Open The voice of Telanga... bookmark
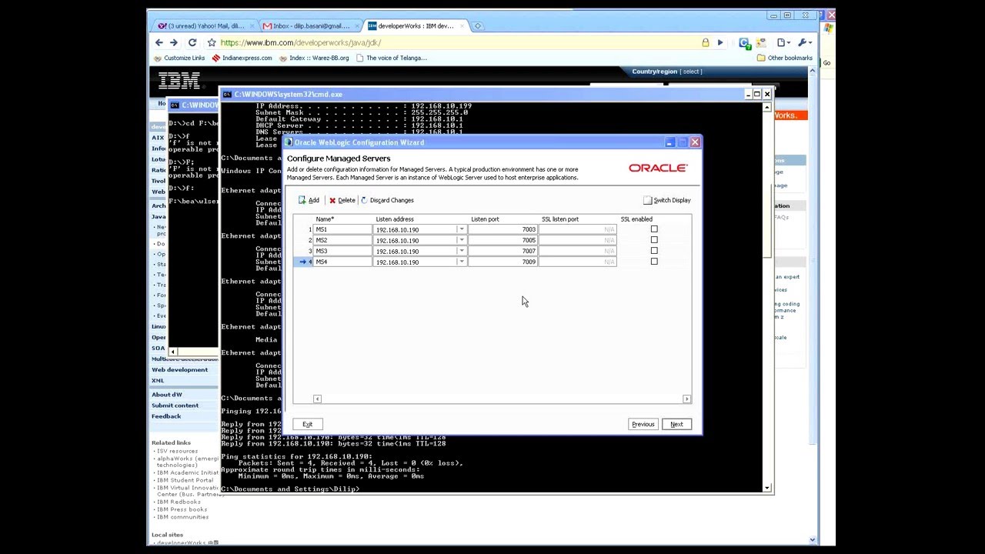Screen dimensions: 985x554 pyautogui.click(x=392, y=58)
